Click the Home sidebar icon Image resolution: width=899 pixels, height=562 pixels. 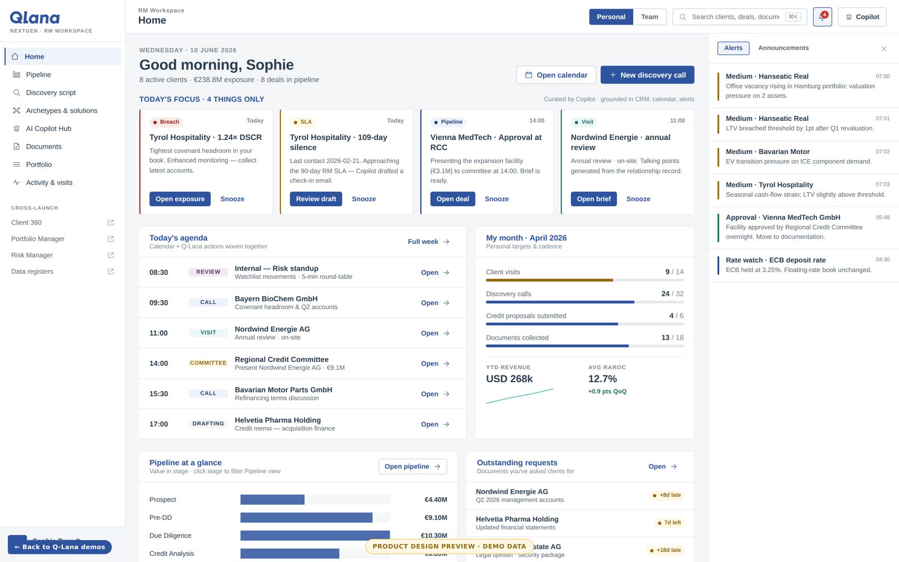(x=15, y=56)
